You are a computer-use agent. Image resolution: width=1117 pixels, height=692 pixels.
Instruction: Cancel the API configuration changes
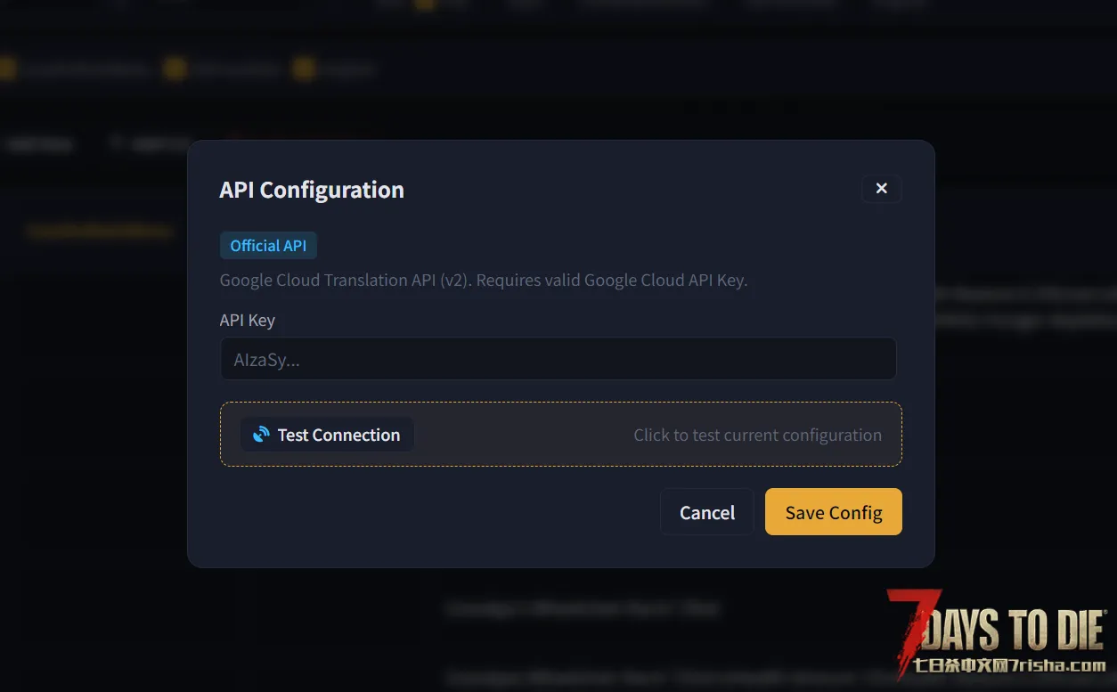(707, 512)
